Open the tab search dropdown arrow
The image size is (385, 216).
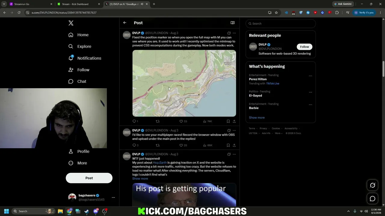pos(4,4)
